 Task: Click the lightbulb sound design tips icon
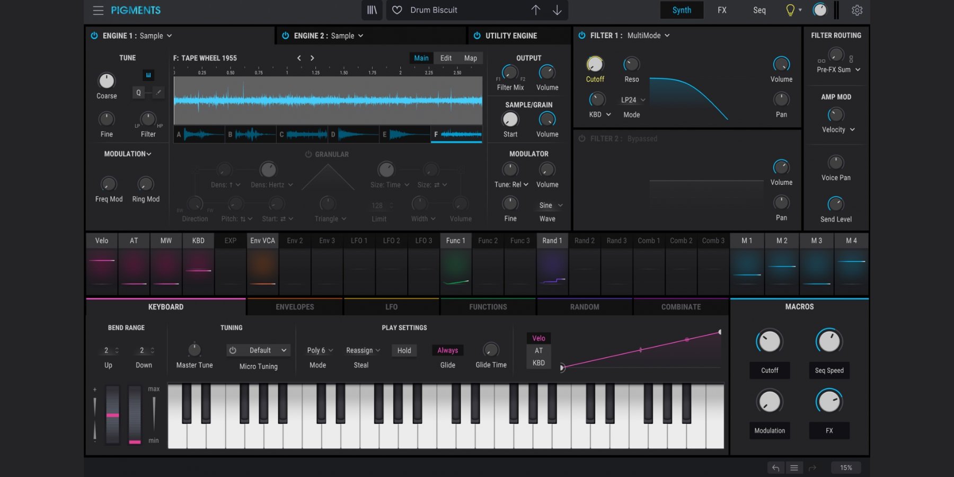790,10
